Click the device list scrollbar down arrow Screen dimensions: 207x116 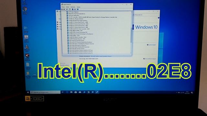(x=131, y=53)
